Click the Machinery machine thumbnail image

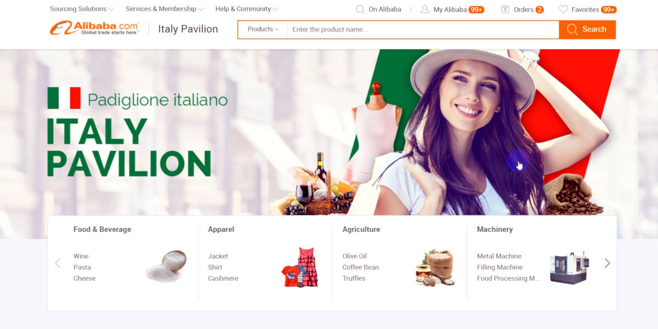coord(569,268)
